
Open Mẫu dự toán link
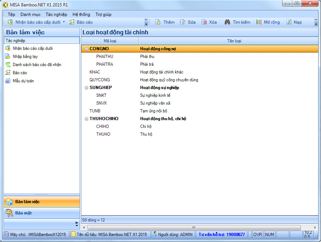pyautogui.click(x=23, y=81)
